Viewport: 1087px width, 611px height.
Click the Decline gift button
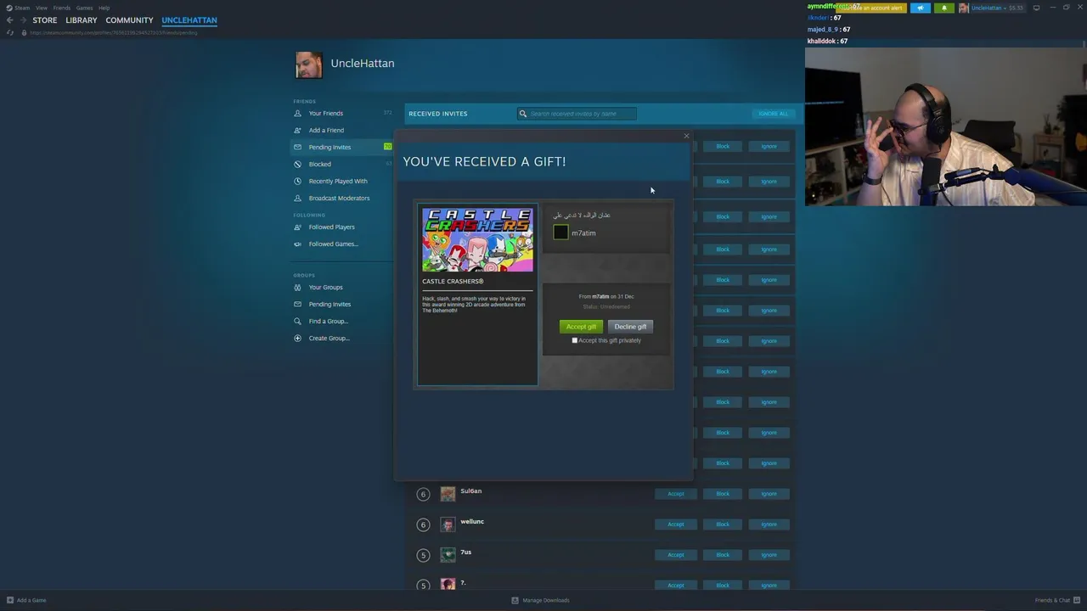(x=630, y=327)
